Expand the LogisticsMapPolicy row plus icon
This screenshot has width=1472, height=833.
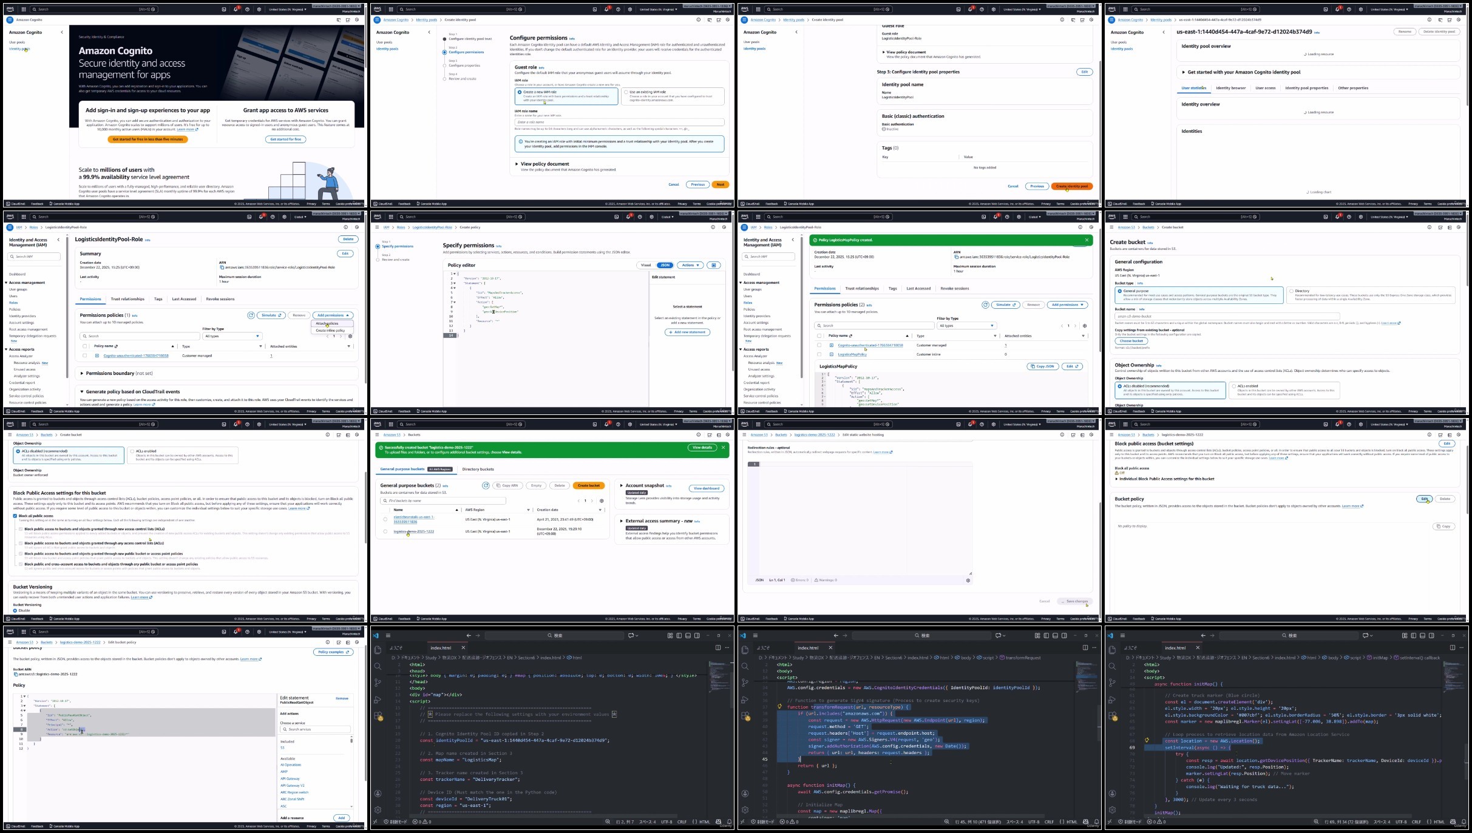tap(832, 354)
